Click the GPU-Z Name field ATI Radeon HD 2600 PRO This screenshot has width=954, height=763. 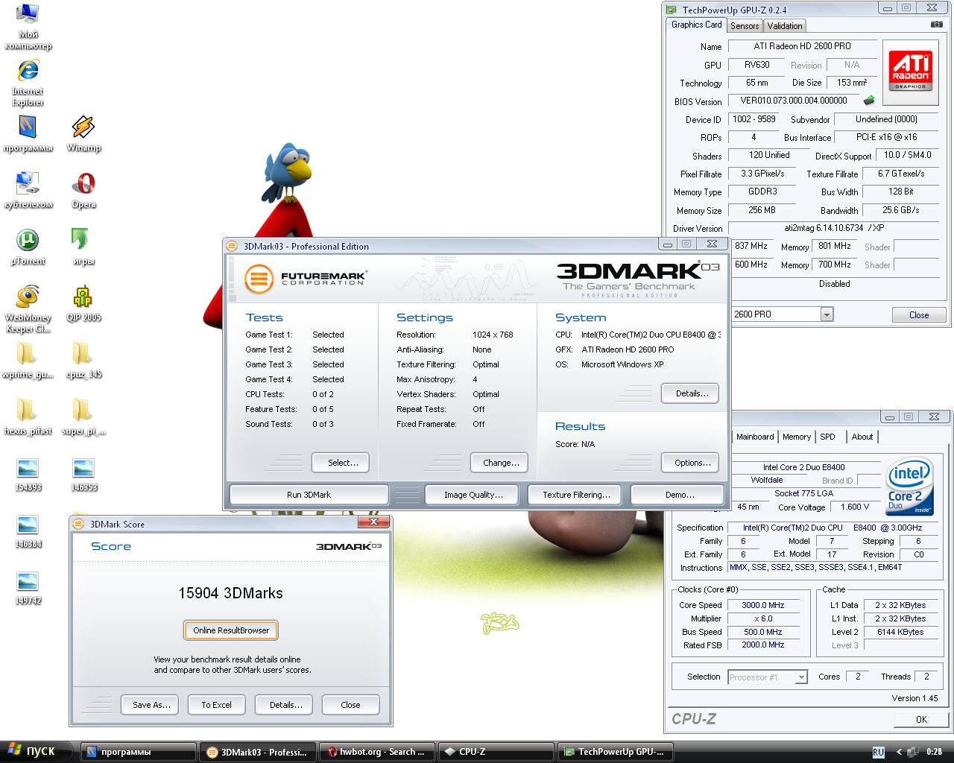pyautogui.click(x=801, y=46)
